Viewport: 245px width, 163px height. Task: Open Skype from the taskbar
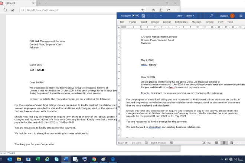[x=56, y=159]
